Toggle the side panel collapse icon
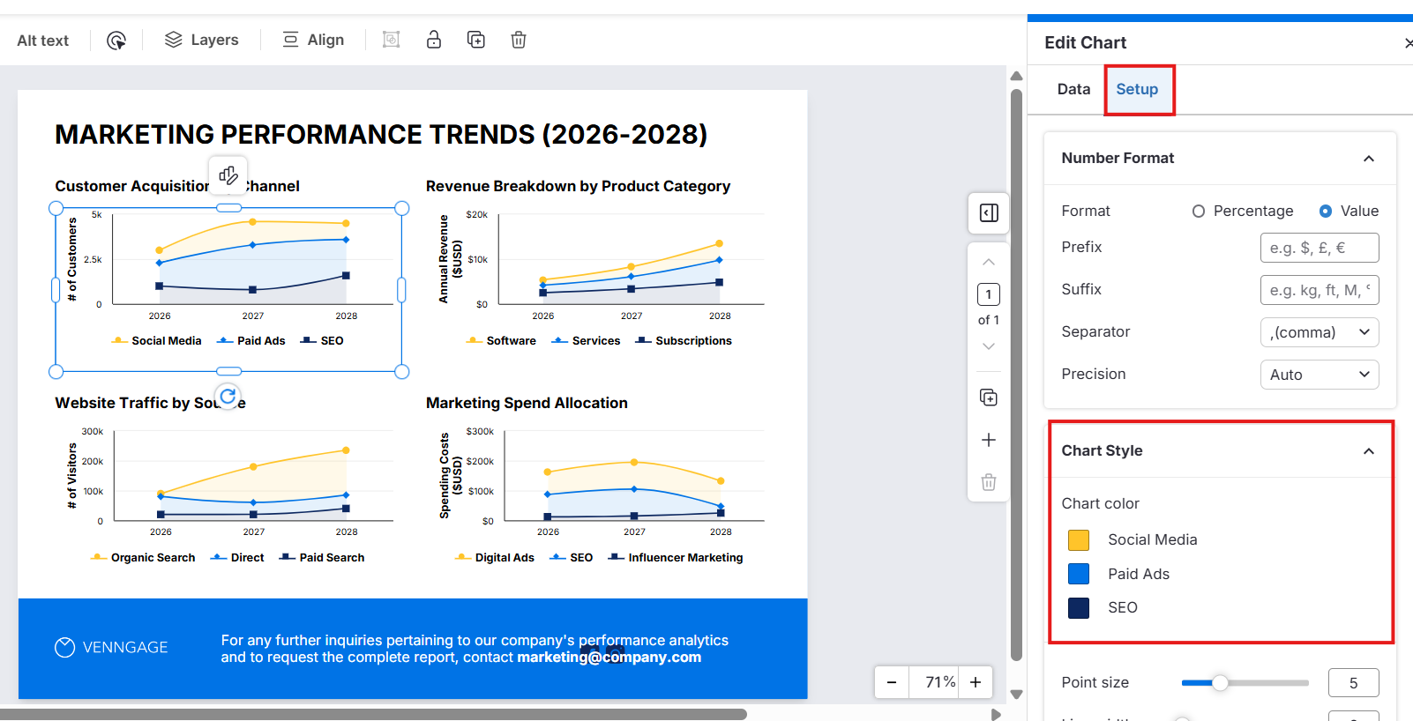Viewport: 1413px width, 721px height. [989, 213]
